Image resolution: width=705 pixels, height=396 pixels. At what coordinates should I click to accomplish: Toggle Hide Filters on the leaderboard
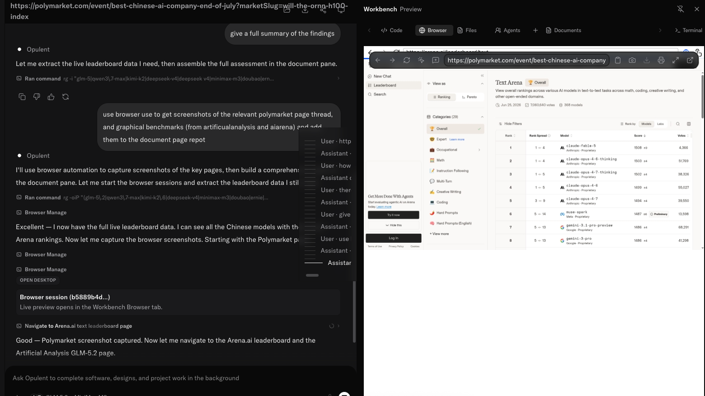(510, 124)
